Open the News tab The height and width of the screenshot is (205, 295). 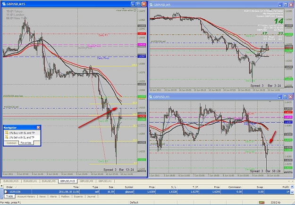click(42, 197)
